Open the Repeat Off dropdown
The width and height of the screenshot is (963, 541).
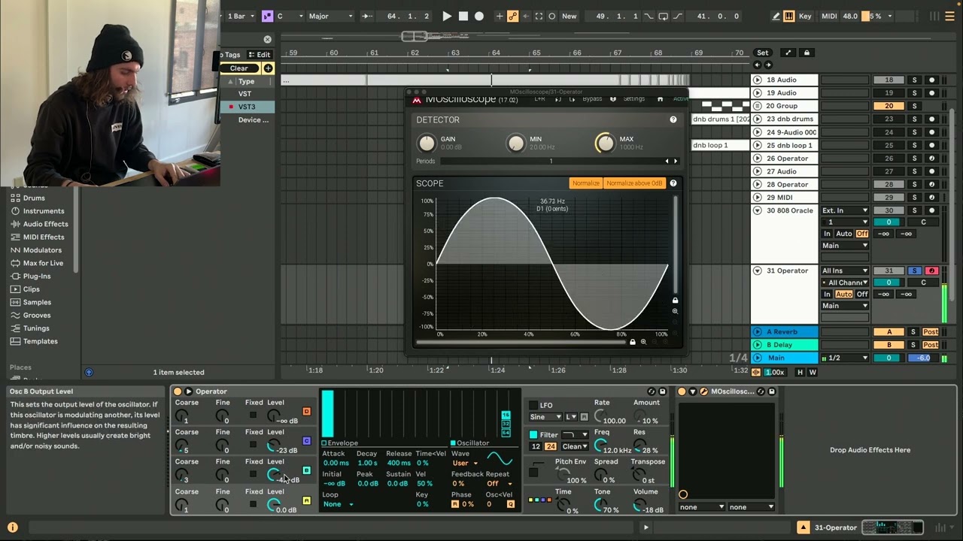(x=499, y=484)
